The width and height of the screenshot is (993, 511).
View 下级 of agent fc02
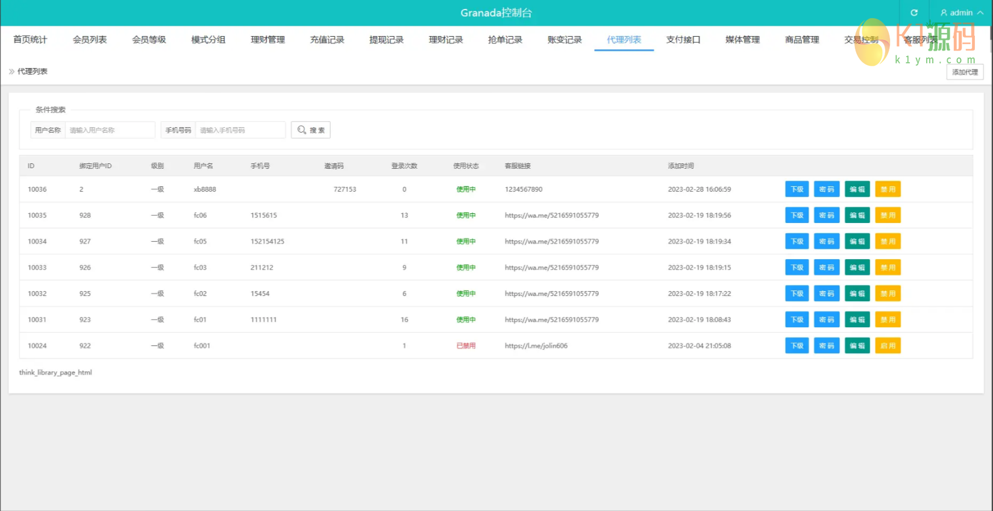797,293
